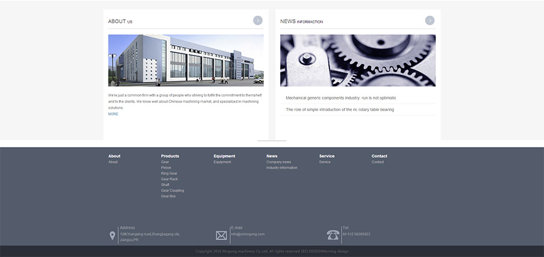The width and height of the screenshot is (544, 257).
Task: Select the bold Service footer heading
Action: pyautogui.click(x=327, y=156)
